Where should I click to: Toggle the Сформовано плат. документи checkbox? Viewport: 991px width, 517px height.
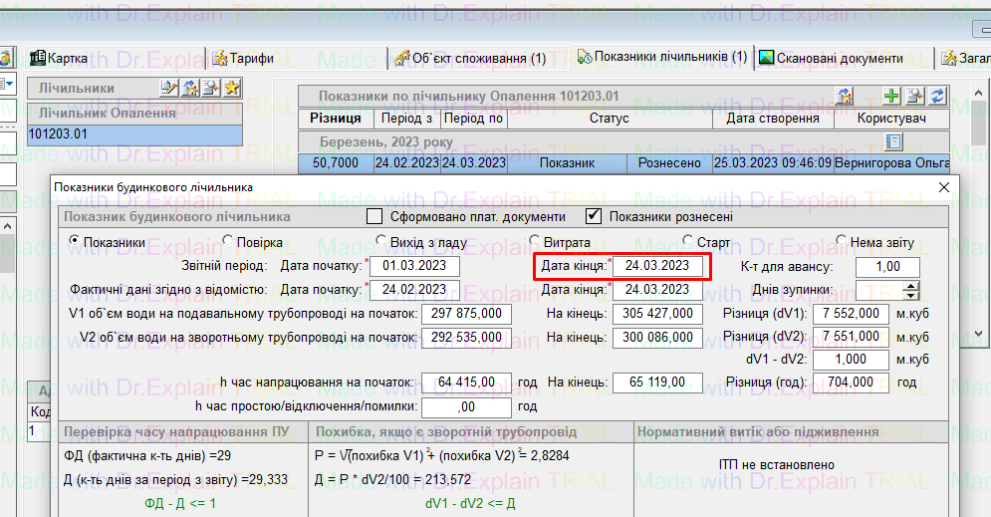374,216
